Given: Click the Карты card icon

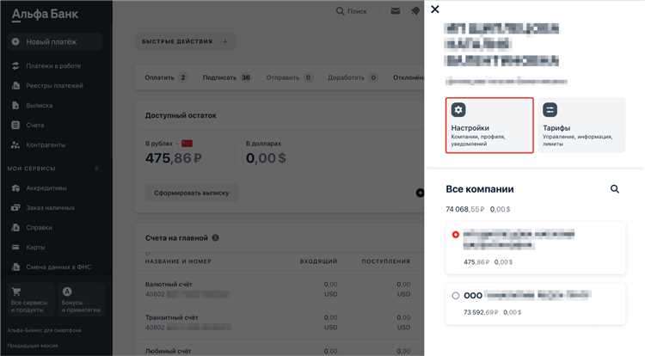Looking at the screenshot, I should click(x=15, y=247).
